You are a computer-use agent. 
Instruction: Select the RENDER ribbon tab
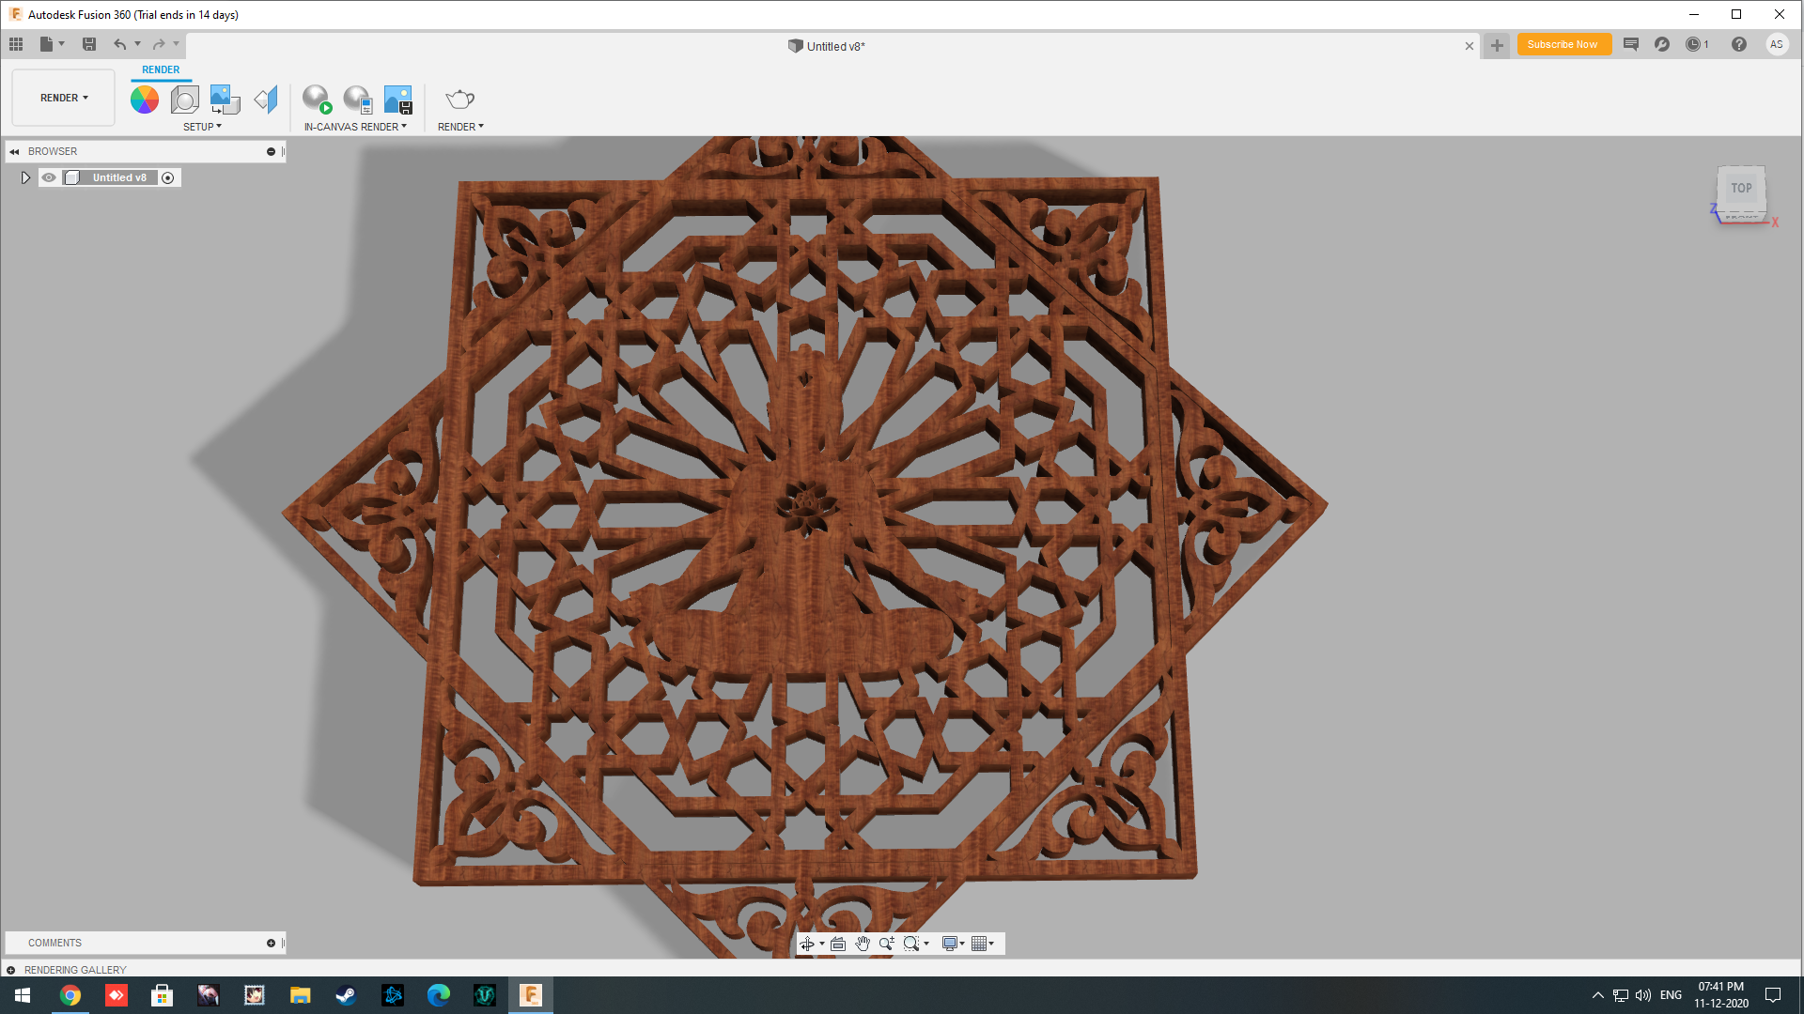tap(161, 69)
